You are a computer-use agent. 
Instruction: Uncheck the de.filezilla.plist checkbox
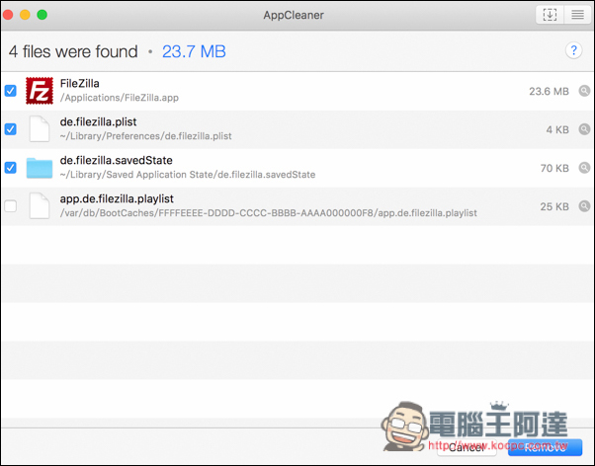[10, 129]
